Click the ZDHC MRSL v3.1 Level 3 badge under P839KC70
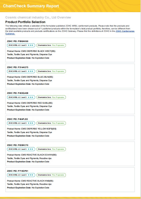The width and height of the screenshot is (141, 199). point(21,149)
